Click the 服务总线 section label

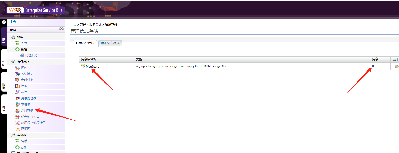(23, 62)
